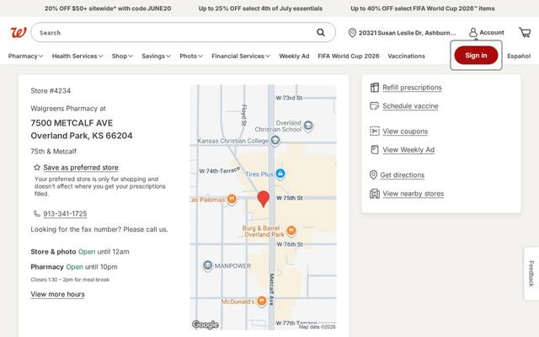Open FIFA World Cup 2026 nav item

click(348, 56)
